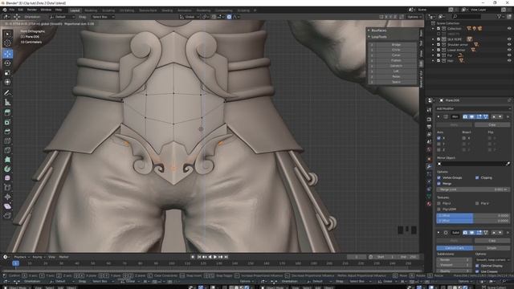The width and height of the screenshot is (514, 289).
Task: Select Simple subdivision type
Action: pyautogui.click(x=492, y=248)
